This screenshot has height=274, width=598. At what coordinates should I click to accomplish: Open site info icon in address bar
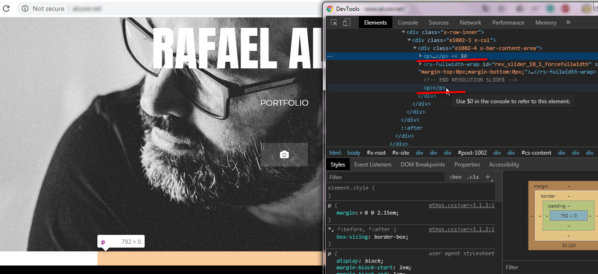coord(25,8)
